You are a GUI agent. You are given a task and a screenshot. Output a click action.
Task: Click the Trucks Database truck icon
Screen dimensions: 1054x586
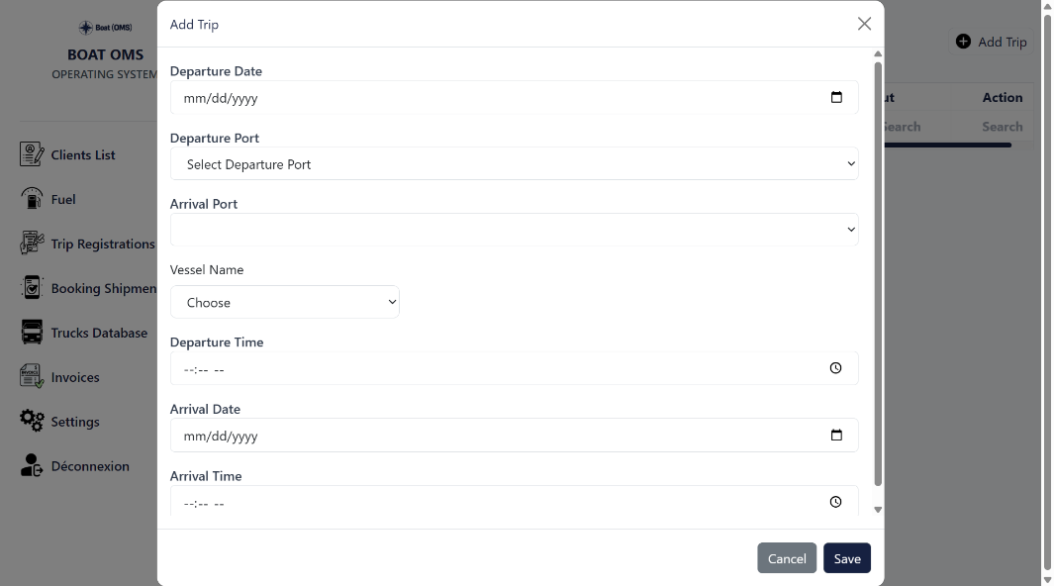[32, 333]
